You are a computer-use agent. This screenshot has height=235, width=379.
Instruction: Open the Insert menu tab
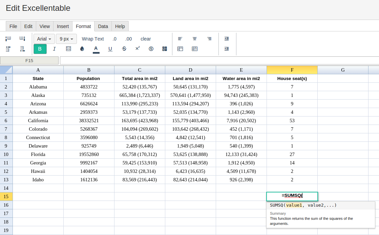click(63, 26)
